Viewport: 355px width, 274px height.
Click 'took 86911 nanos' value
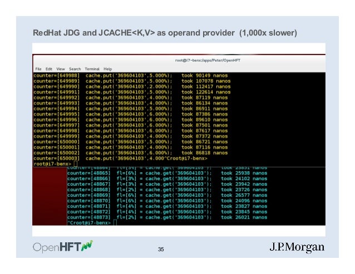[204, 108]
